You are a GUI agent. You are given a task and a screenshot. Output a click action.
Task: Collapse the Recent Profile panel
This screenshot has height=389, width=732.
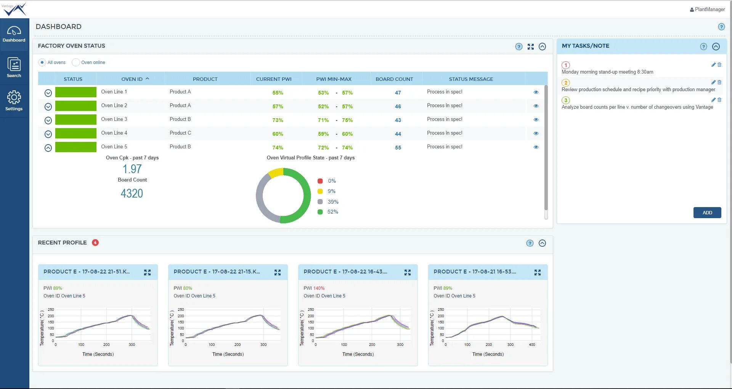543,243
